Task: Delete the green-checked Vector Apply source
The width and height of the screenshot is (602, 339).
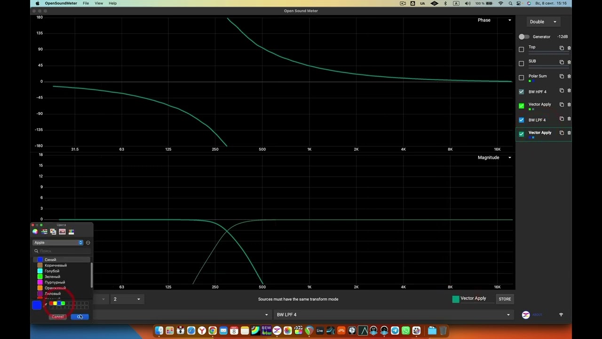Action: pyautogui.click(x=569, y=105)
